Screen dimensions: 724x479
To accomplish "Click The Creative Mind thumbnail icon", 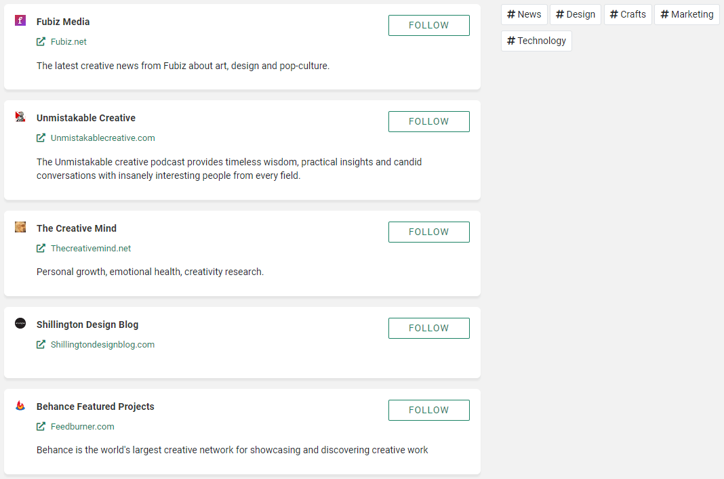I will coord(20,227).
